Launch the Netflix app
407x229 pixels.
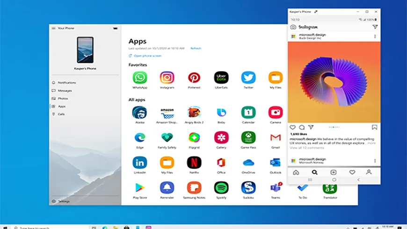(194, 163)
